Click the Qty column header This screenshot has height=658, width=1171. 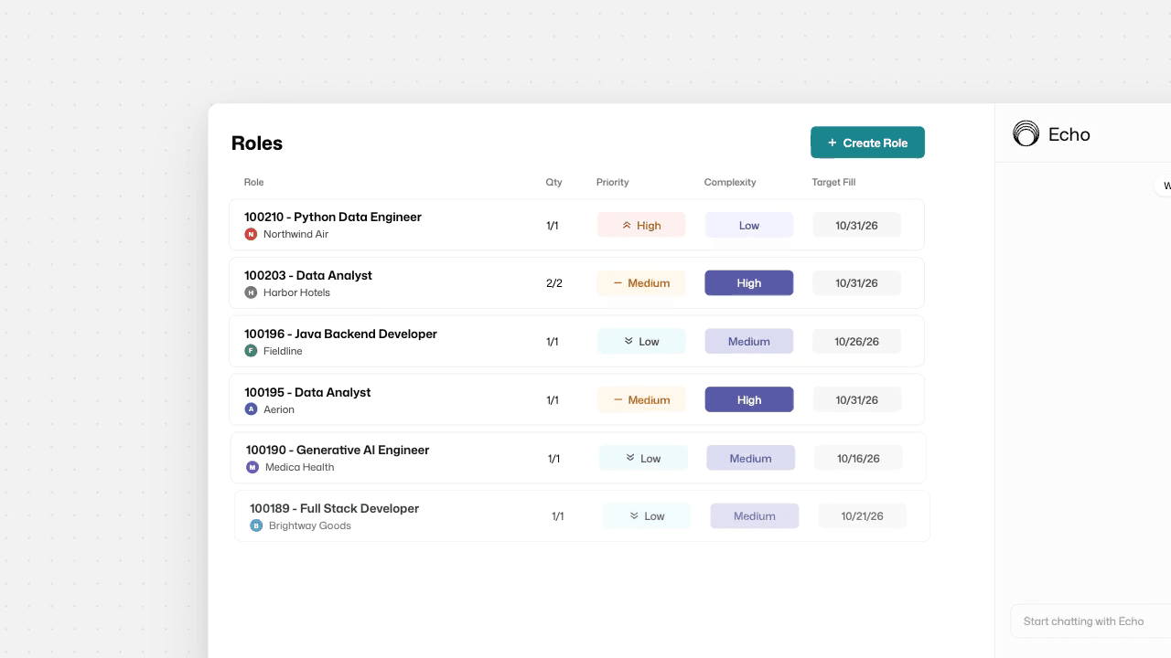point(554,182)
